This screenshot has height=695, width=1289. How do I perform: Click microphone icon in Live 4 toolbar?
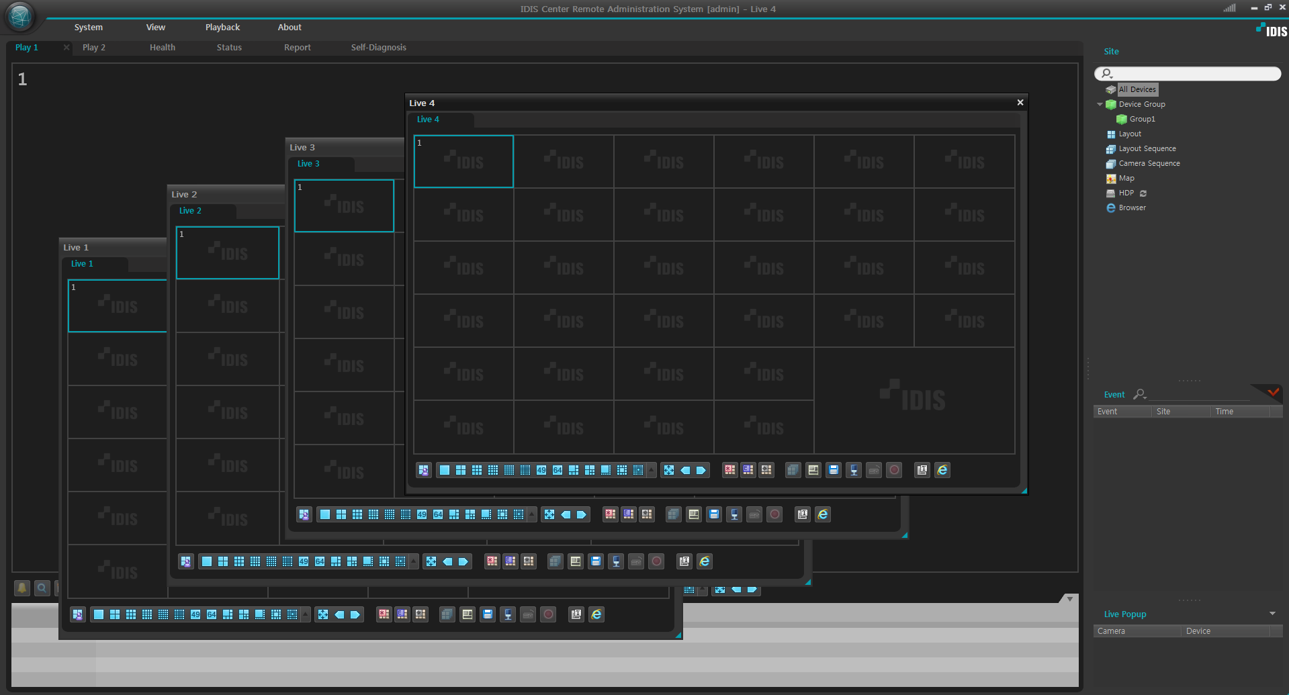pos(854,470)
